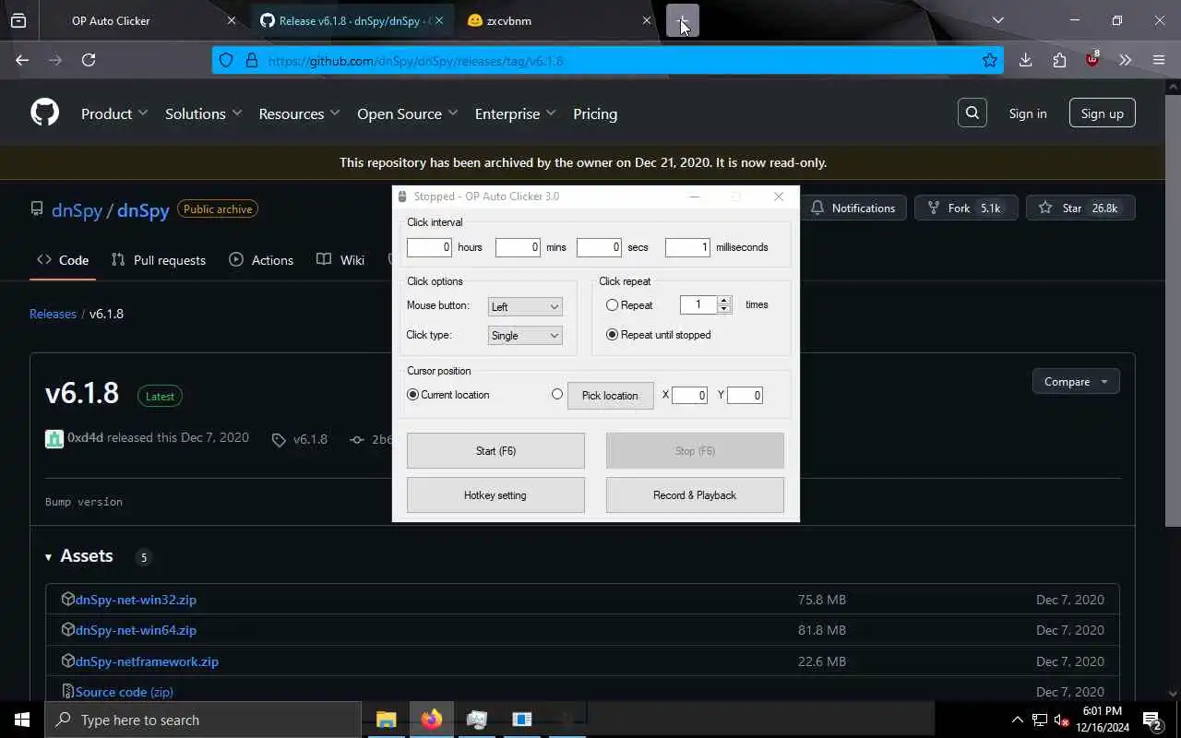Click the Sign in link

(x=1028, y=113)
